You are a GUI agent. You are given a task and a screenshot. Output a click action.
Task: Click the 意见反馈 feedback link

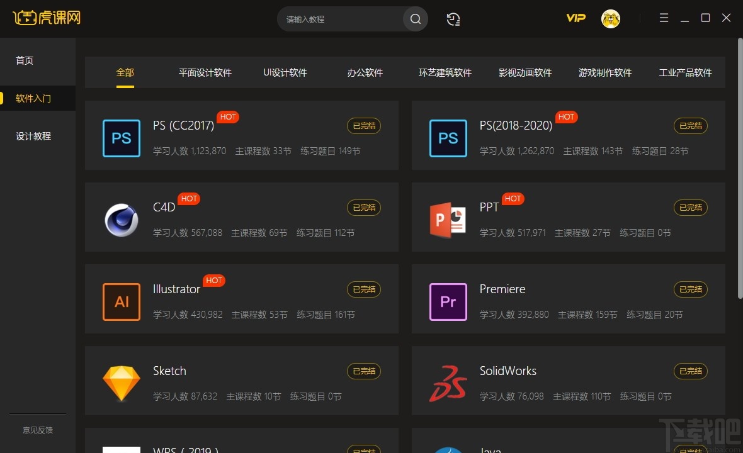(x=37, y=430)
